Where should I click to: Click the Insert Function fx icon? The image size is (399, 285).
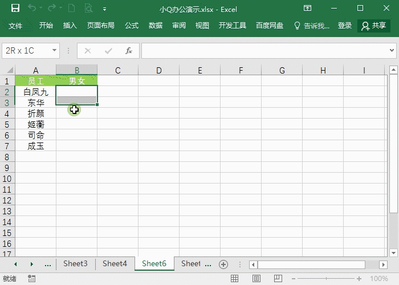point(129,51)
